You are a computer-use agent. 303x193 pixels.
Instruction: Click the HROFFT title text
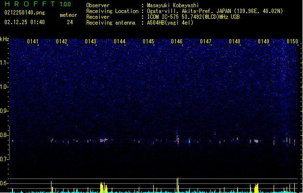point(30,4)
